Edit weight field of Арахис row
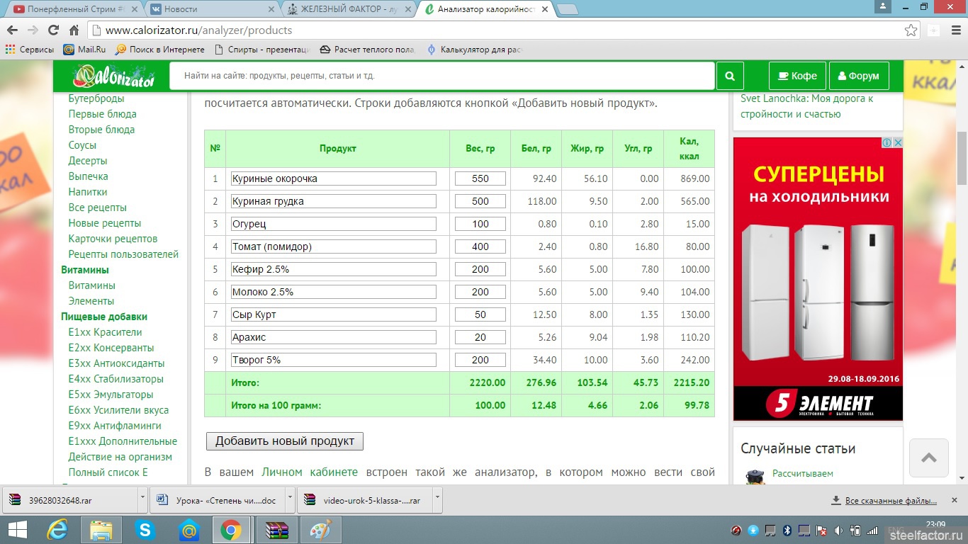Viewport: 968px width, 544px height. 480,337
